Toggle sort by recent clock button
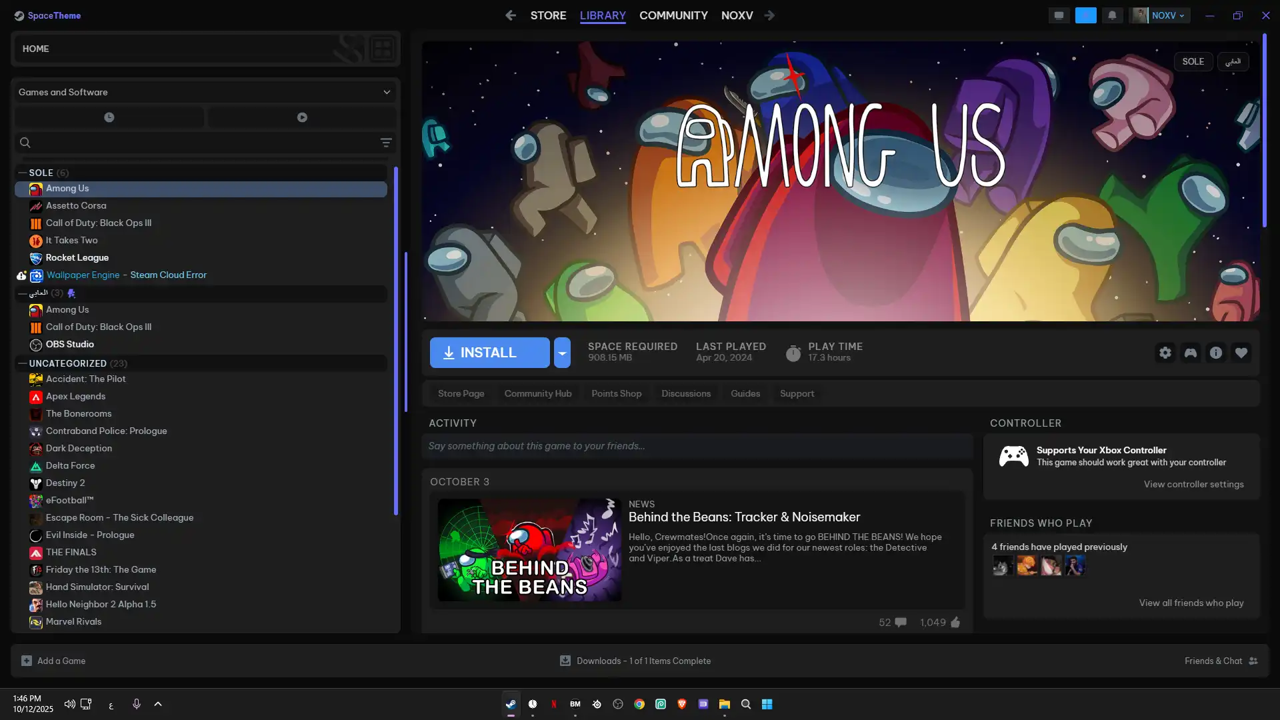This screenshot has width=1280, height=720. click(109, 117)
